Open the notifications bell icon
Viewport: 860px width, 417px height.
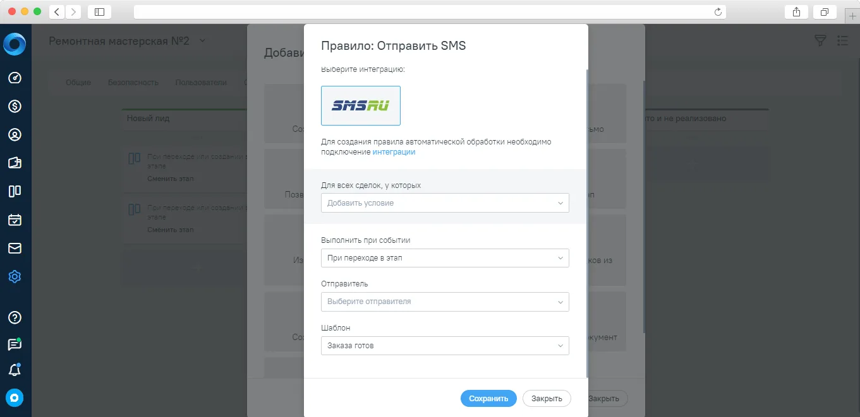[15, 370]
